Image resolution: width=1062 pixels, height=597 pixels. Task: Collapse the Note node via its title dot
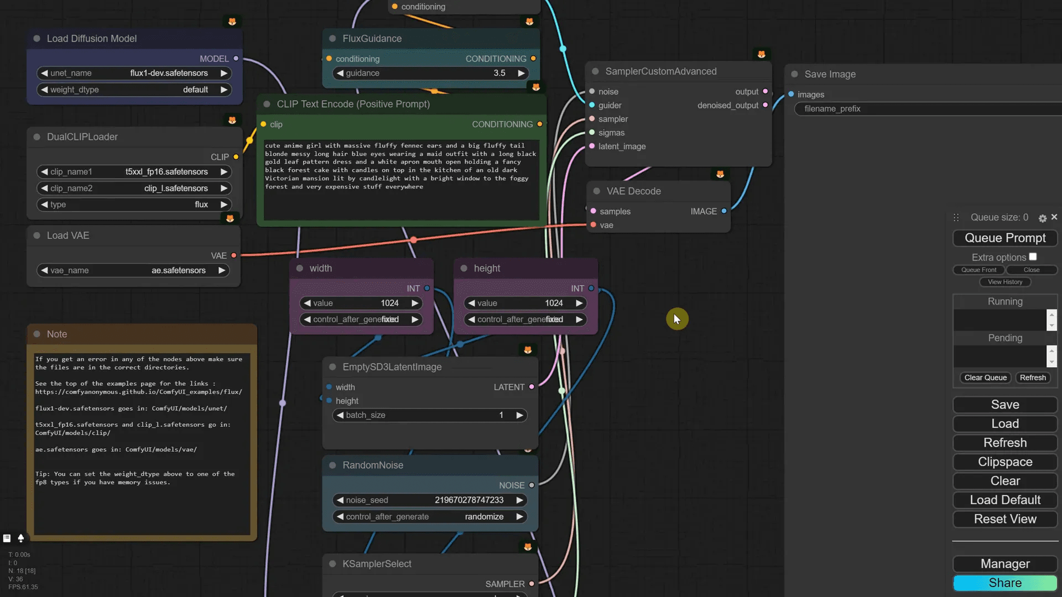(38, 334)
